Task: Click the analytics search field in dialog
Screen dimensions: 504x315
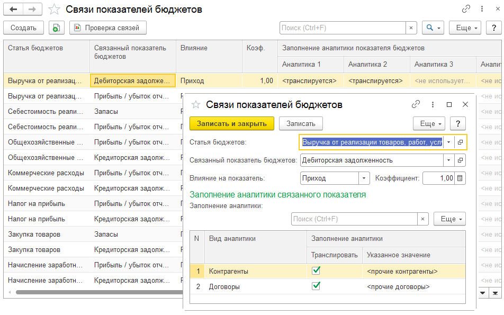Action: [x=354, y=219]
